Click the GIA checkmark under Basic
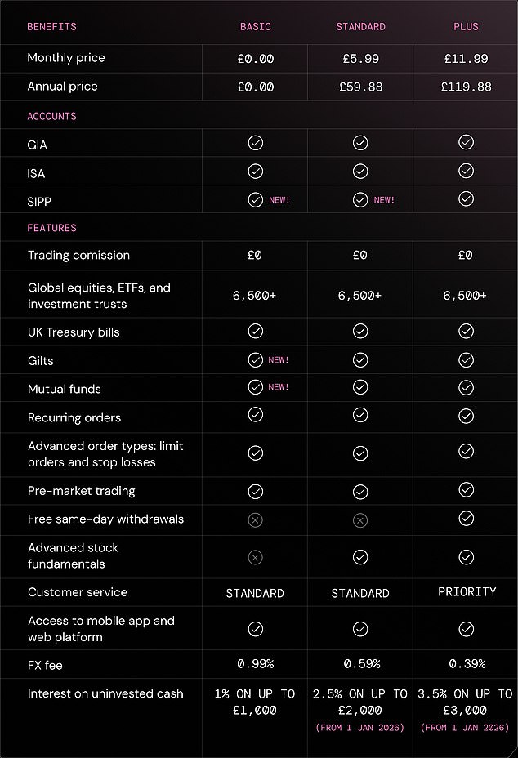Screen dimensions: 518x758 click(255, 143)
